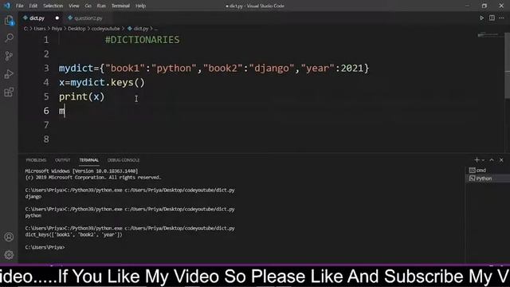Click the editor vertical scrollbar
This screenshot has width=510, height=287.
point(507,65)
